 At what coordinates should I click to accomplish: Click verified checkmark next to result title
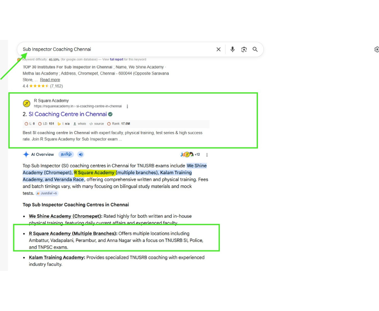[110, 114]
